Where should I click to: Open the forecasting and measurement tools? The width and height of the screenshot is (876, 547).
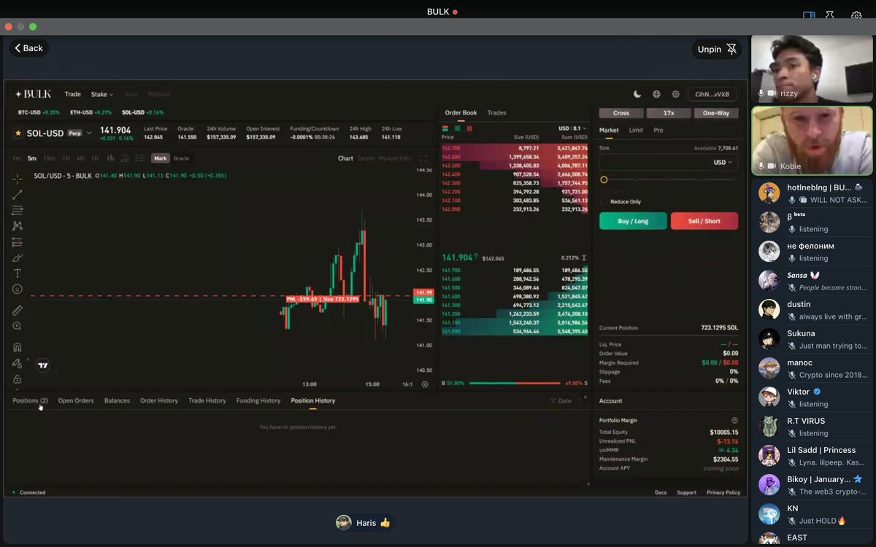point(18,242)
